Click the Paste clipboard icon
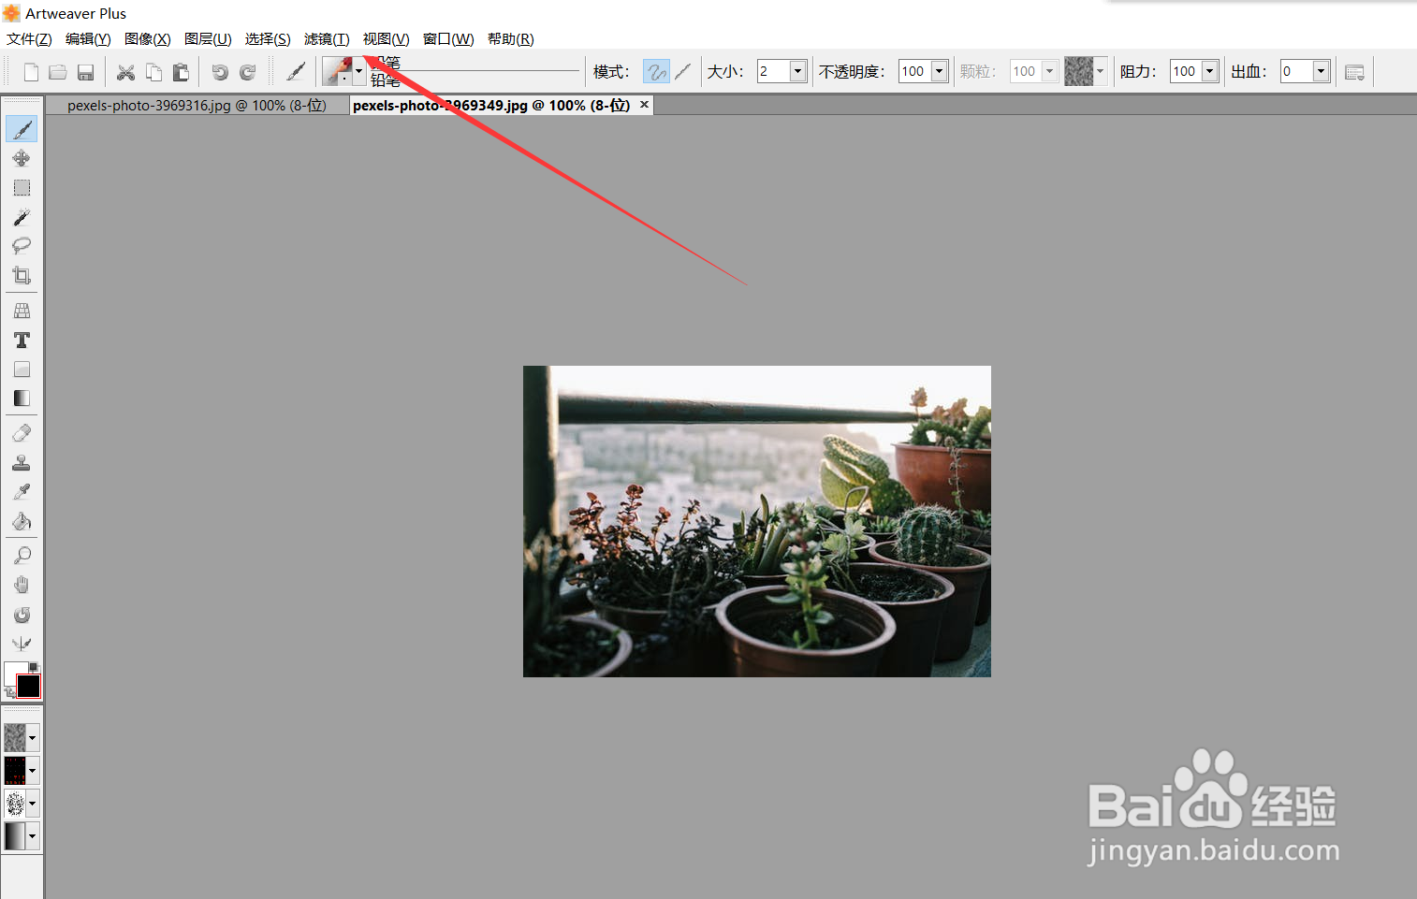The width and height of the screenshot is (1417, 899). click(181, 72)
